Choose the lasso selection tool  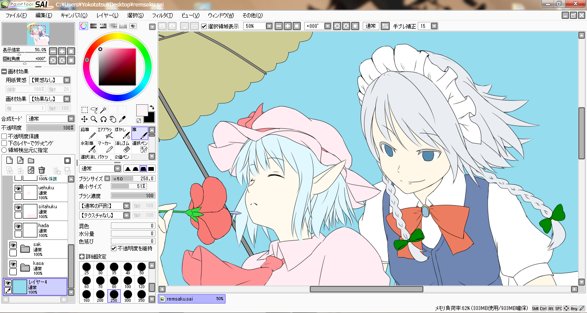94,110
